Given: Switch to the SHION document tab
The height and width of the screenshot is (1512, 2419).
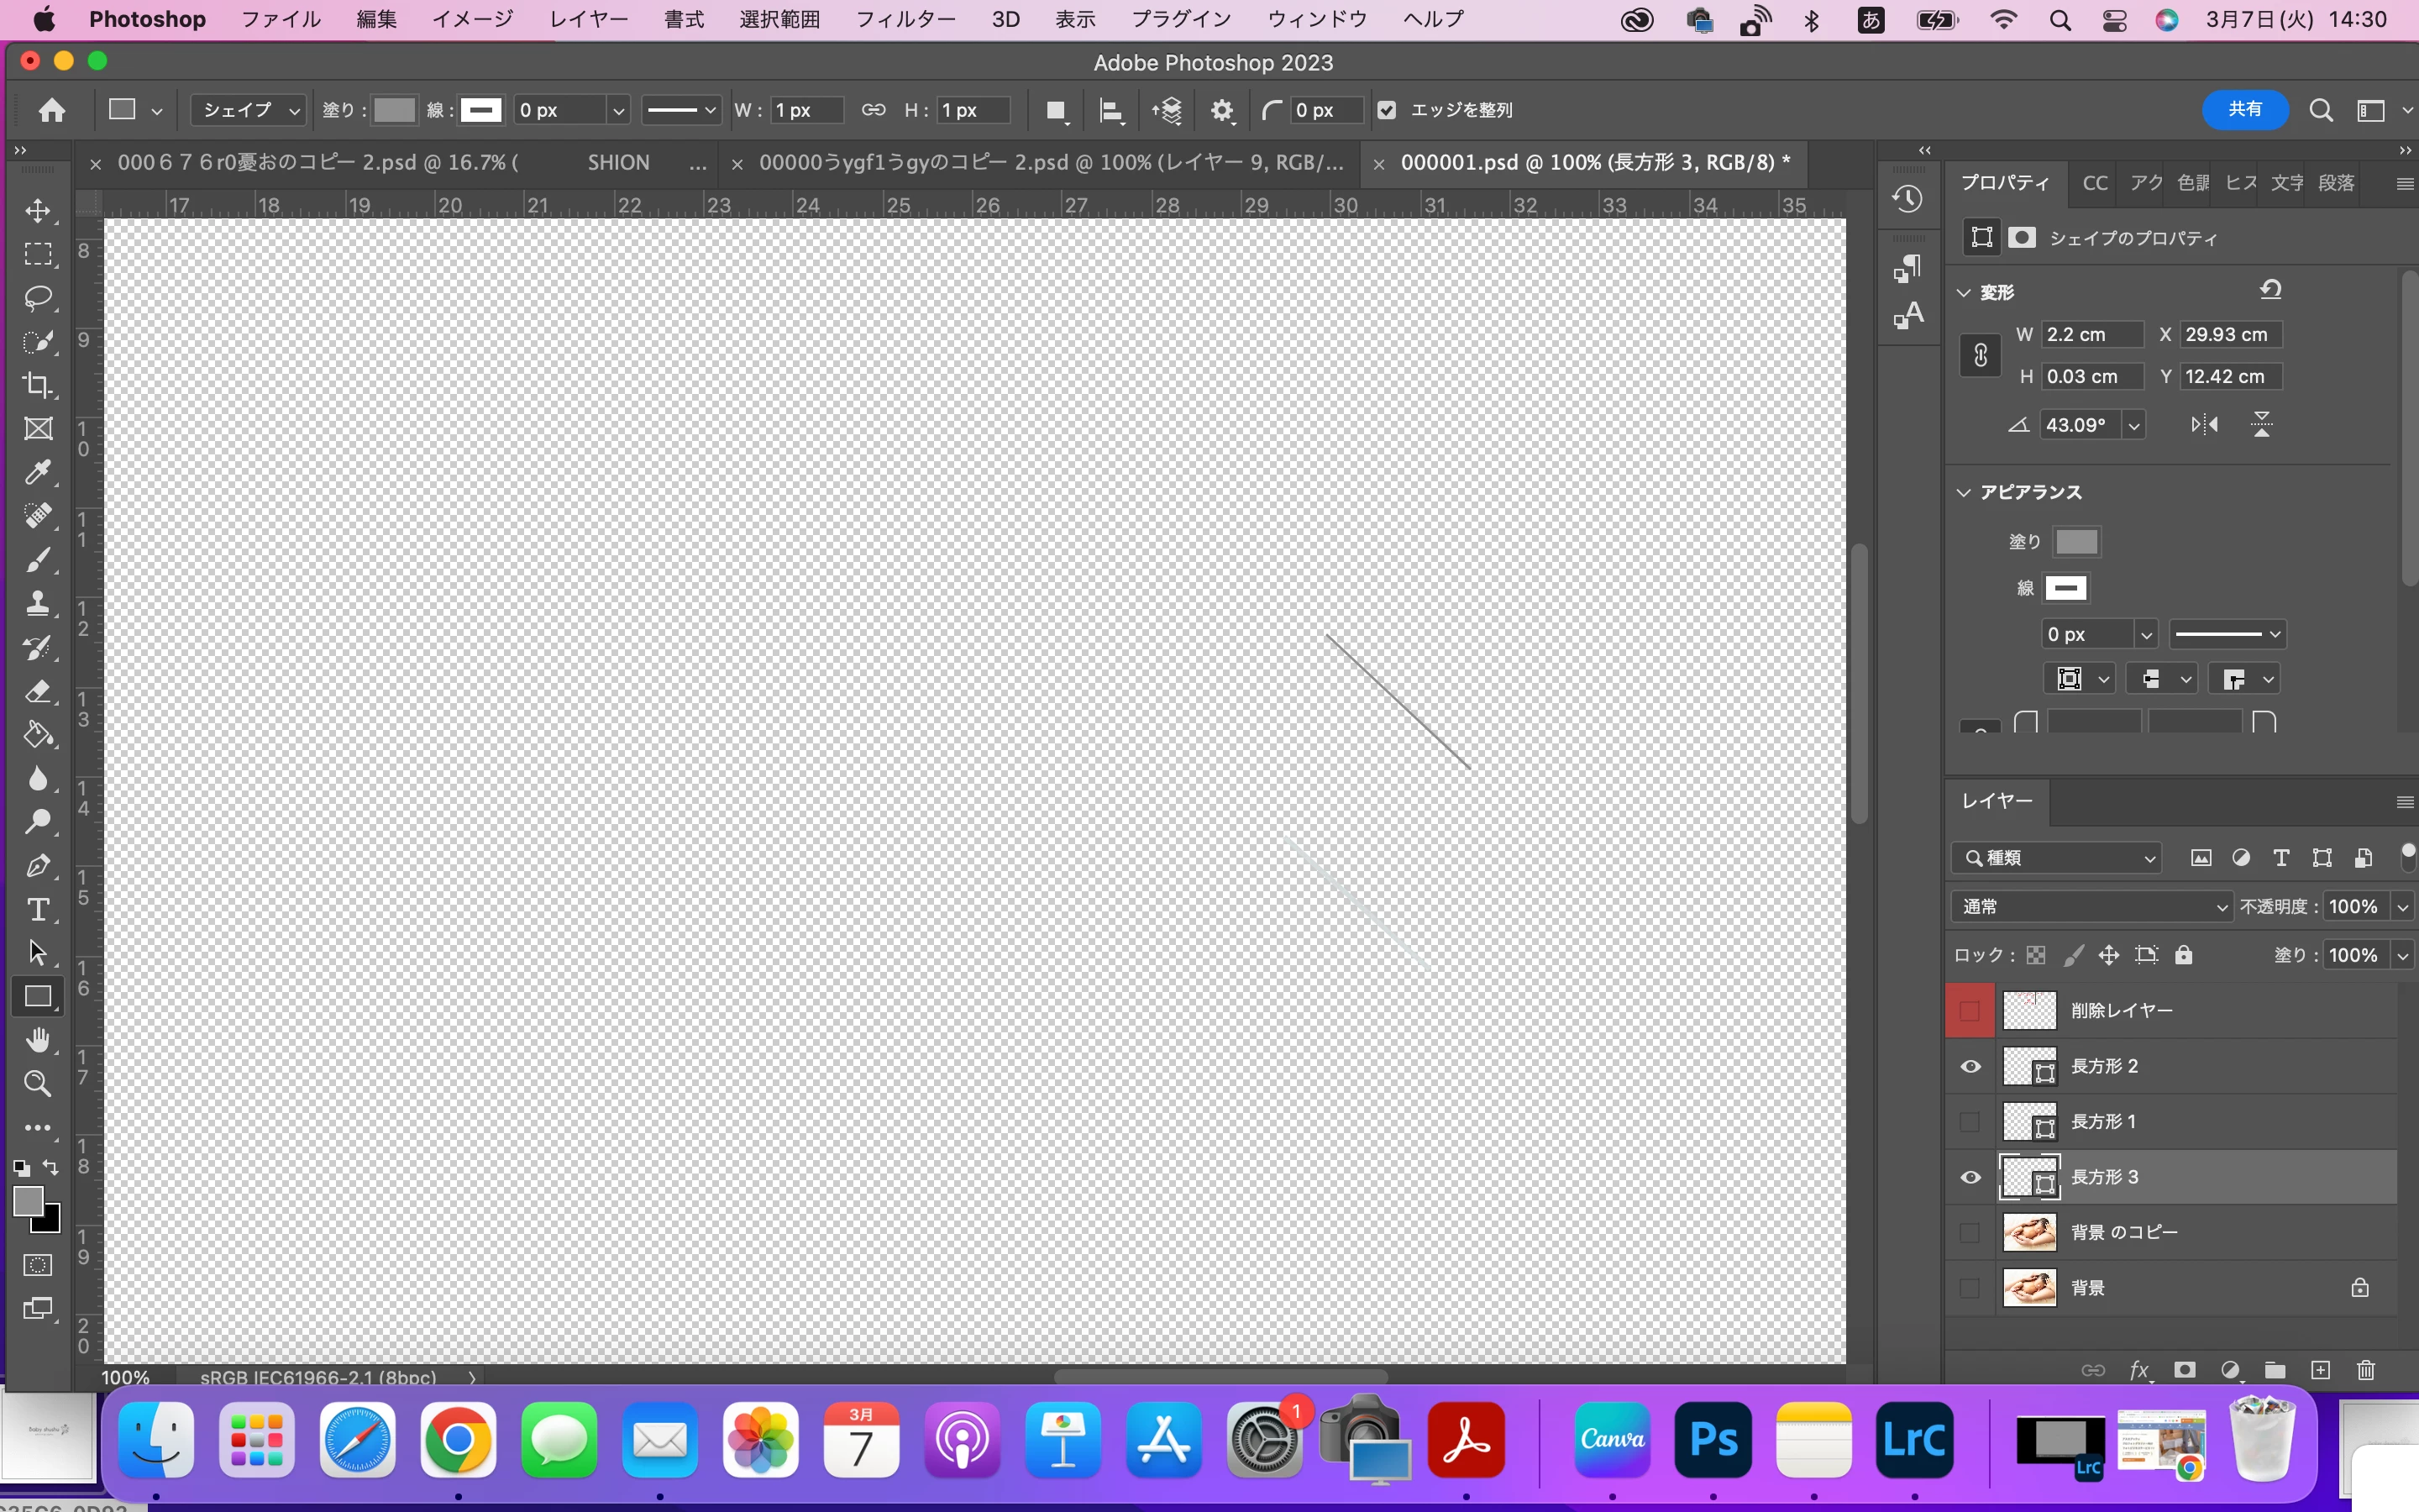Looking at the screenshot, I should coord(617,163).
